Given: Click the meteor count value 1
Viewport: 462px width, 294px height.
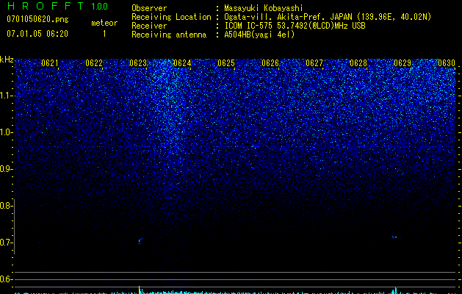Looking at the screenshot, I should [104, 34].
